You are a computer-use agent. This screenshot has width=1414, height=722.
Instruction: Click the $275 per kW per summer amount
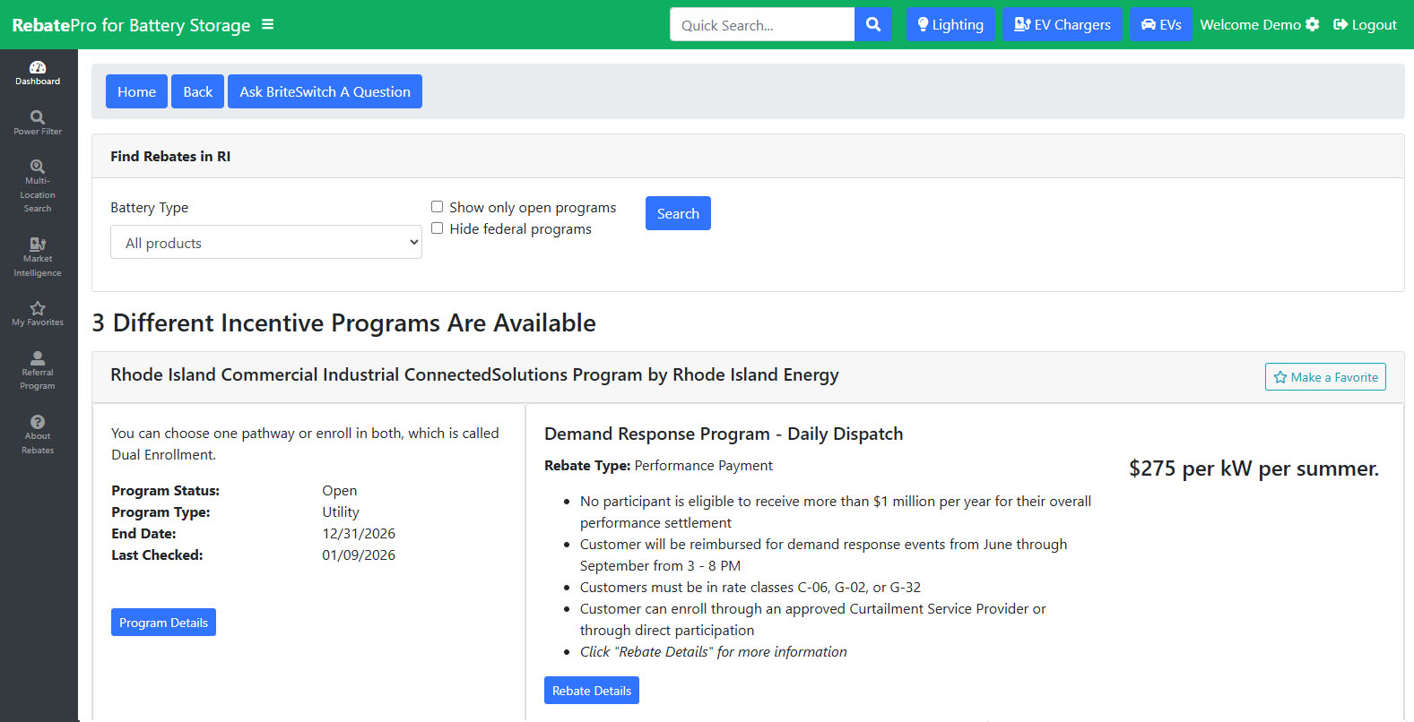pos(1254,468)
